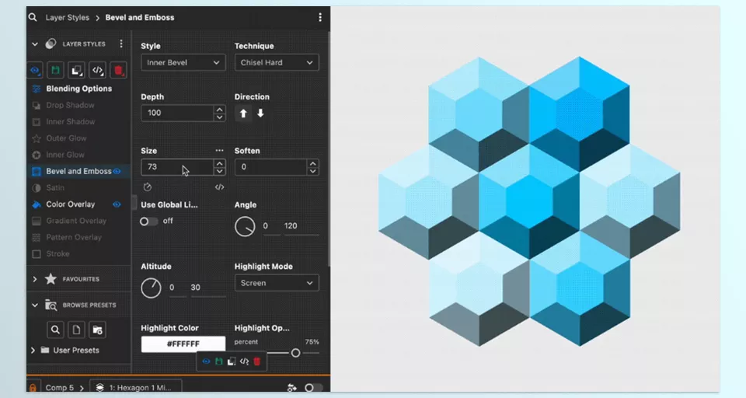
Task: Click the orange lock icon beside Comp 5
Action: [x=33, y=388]
